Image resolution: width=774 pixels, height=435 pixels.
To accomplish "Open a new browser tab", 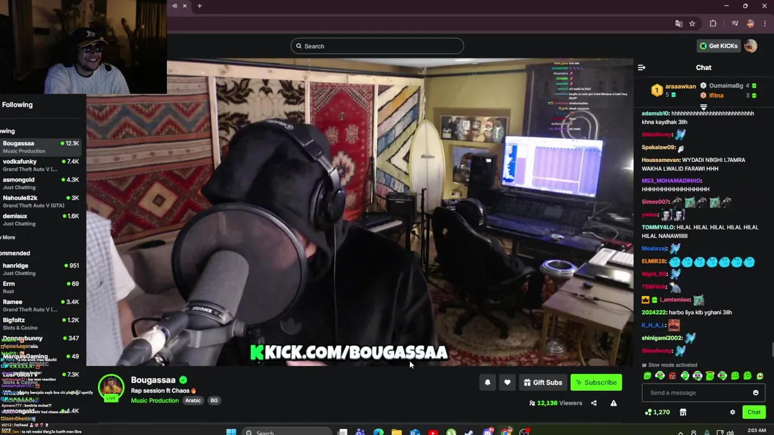I will 199,6.
